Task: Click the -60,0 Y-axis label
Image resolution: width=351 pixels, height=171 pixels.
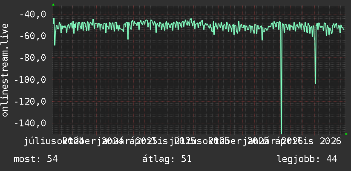Action: (x=33, y=36)
